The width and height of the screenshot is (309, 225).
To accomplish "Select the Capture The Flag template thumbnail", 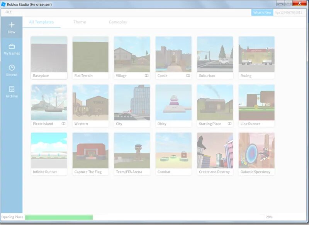I will click(x=90, y=151).
